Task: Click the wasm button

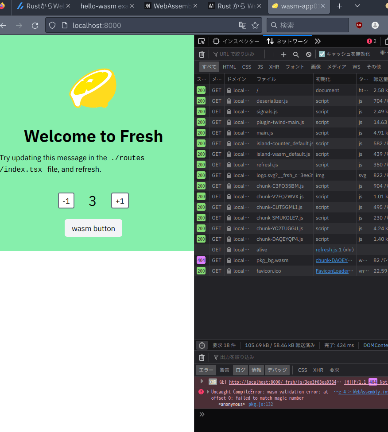Action: pos(93,228)
